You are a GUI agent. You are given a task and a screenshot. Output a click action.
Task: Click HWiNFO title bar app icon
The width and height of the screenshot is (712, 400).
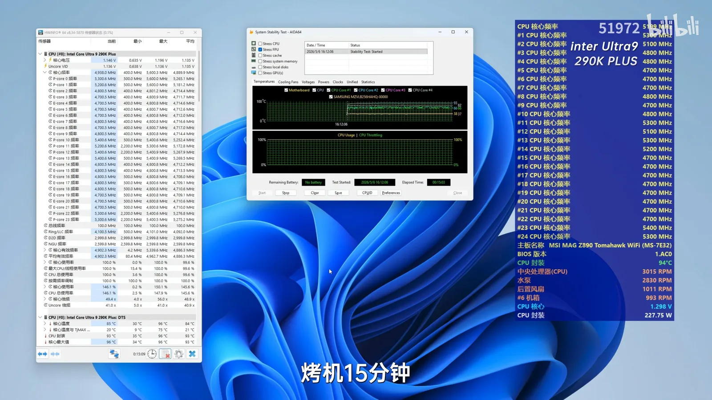[40, 32]
